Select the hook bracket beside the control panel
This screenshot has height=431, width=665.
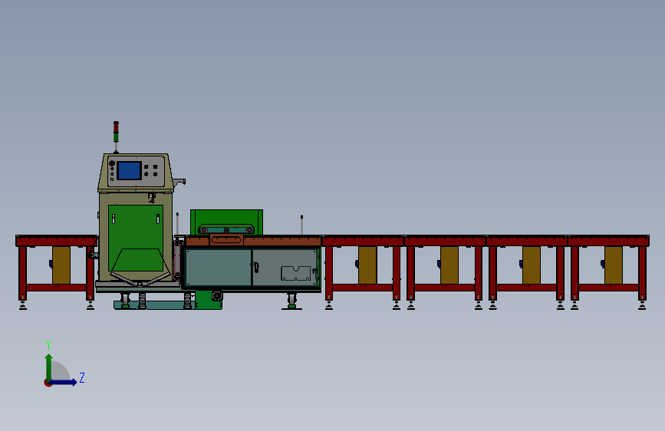[x=179, y=183]
